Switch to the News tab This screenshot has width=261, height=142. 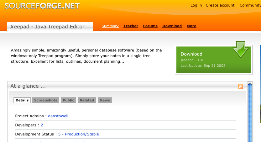point(105,100)
